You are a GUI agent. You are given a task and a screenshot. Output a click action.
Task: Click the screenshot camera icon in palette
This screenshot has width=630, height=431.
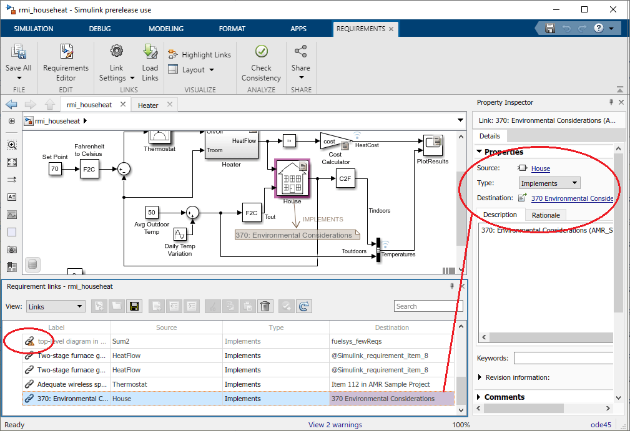point(12,249)
